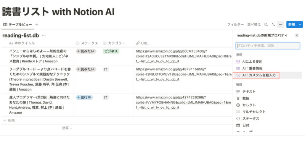
Task: Open the 並べ替え sort option
Action: tap(254, 25)
